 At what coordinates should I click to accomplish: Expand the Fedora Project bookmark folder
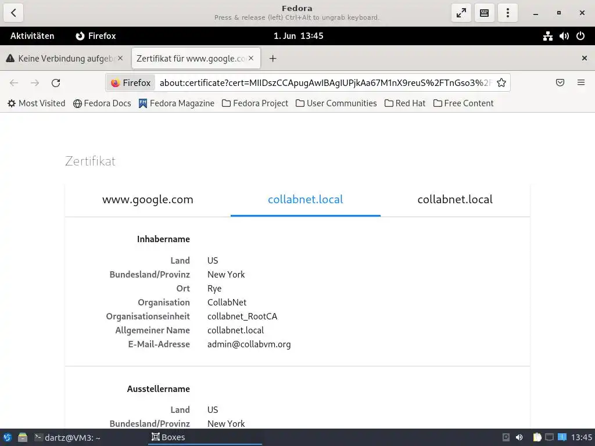[x=255, y=103]
